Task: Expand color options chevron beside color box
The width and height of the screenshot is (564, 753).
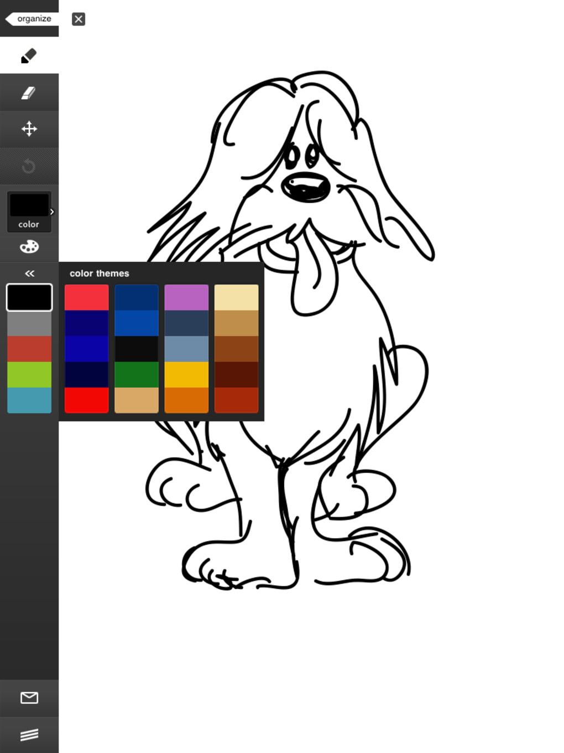Action: point(53,212)
